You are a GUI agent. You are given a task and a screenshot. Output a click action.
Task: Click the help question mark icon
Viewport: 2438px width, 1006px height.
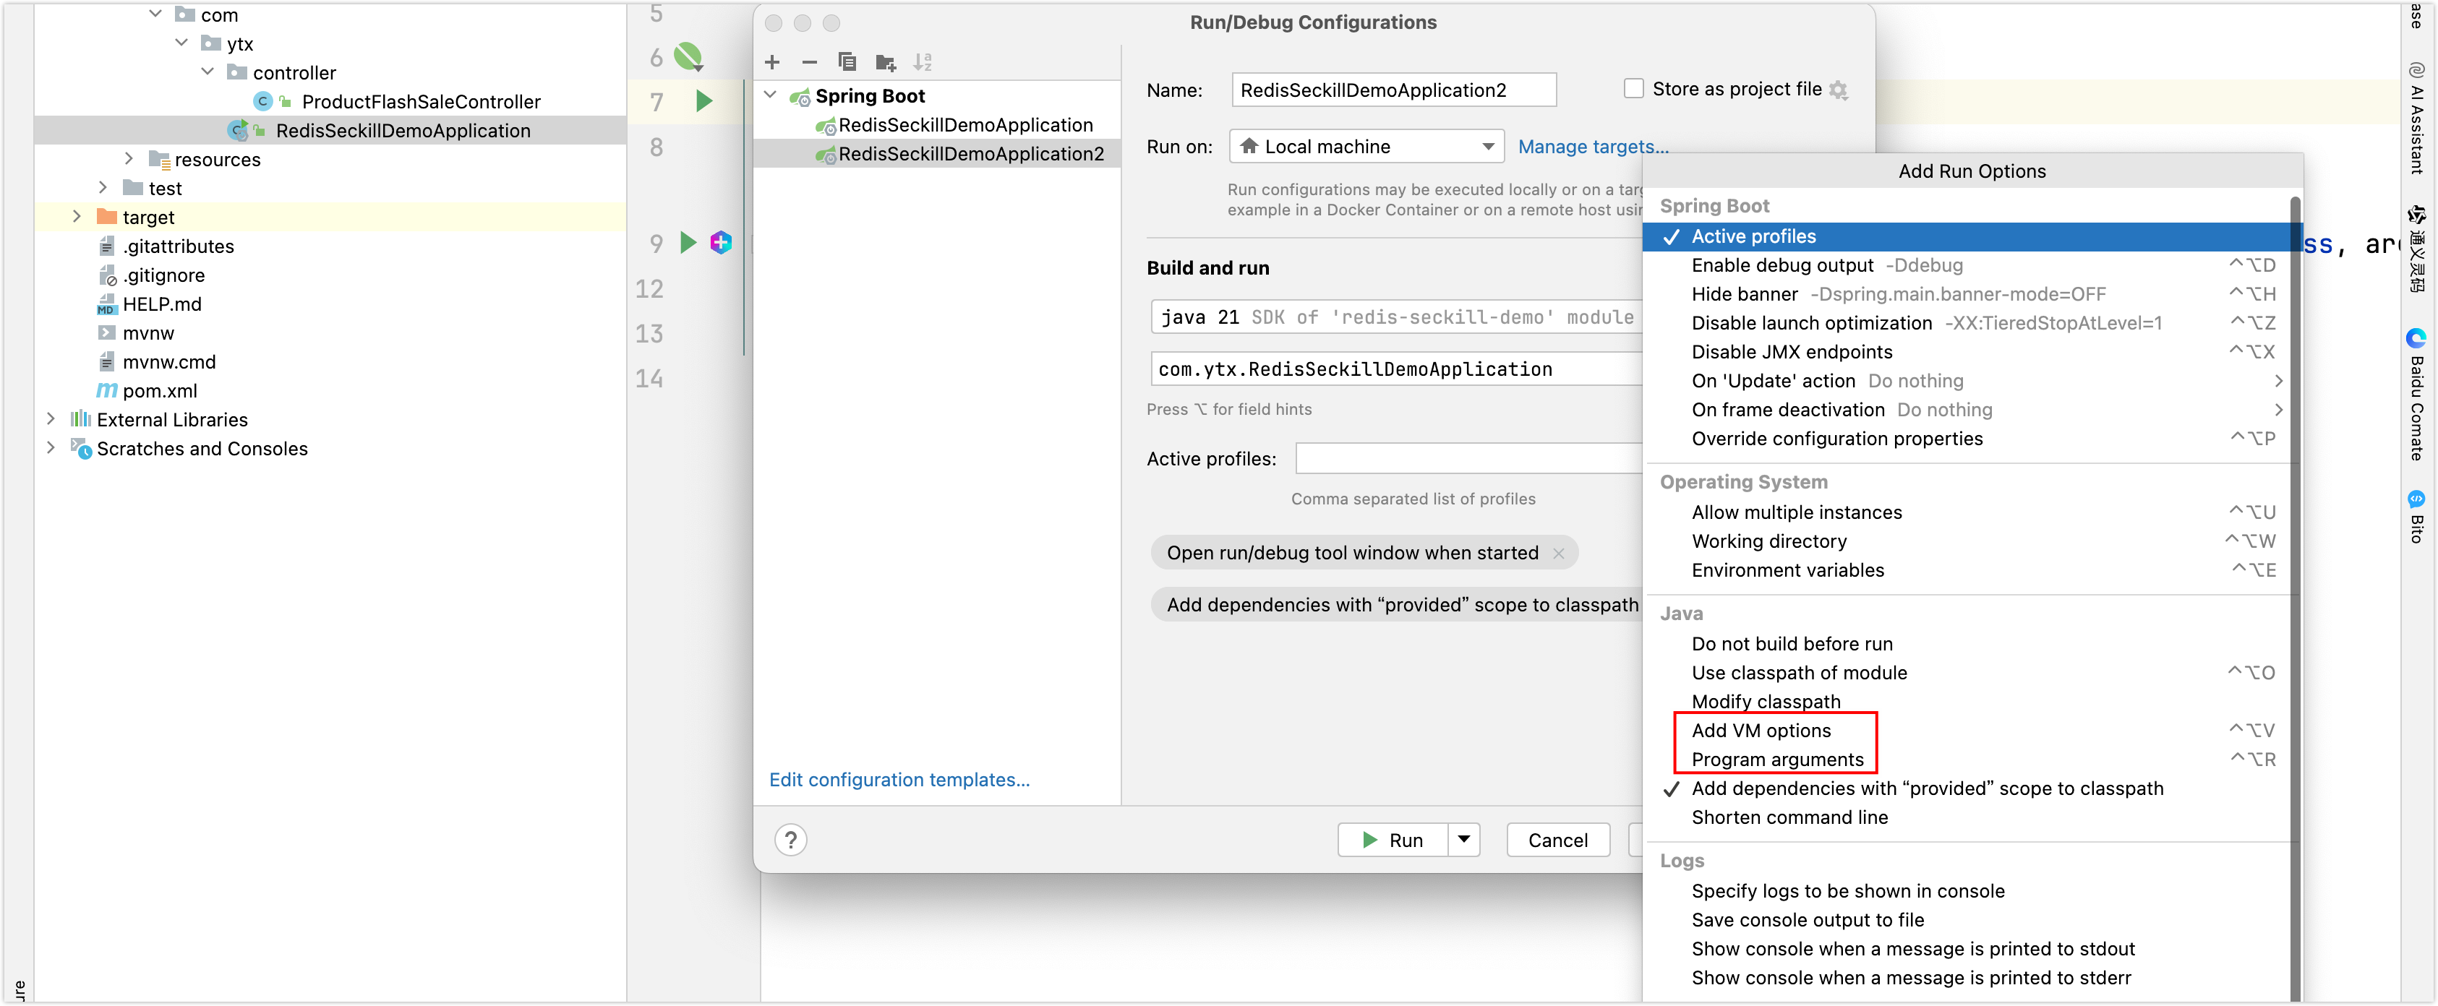[x=790, y=840]
